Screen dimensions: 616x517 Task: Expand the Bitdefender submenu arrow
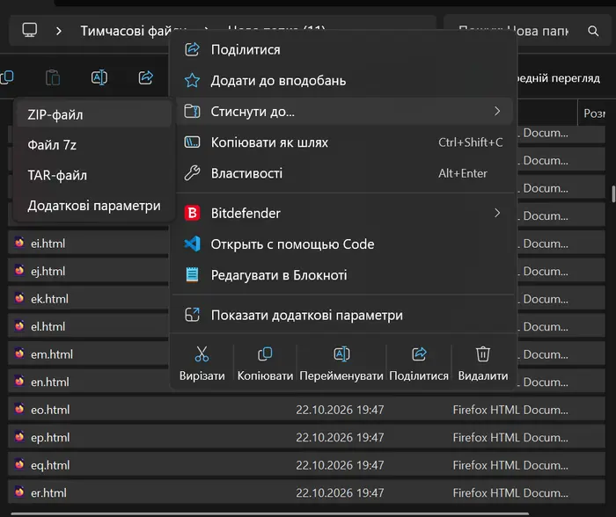[x=497, y=213]
